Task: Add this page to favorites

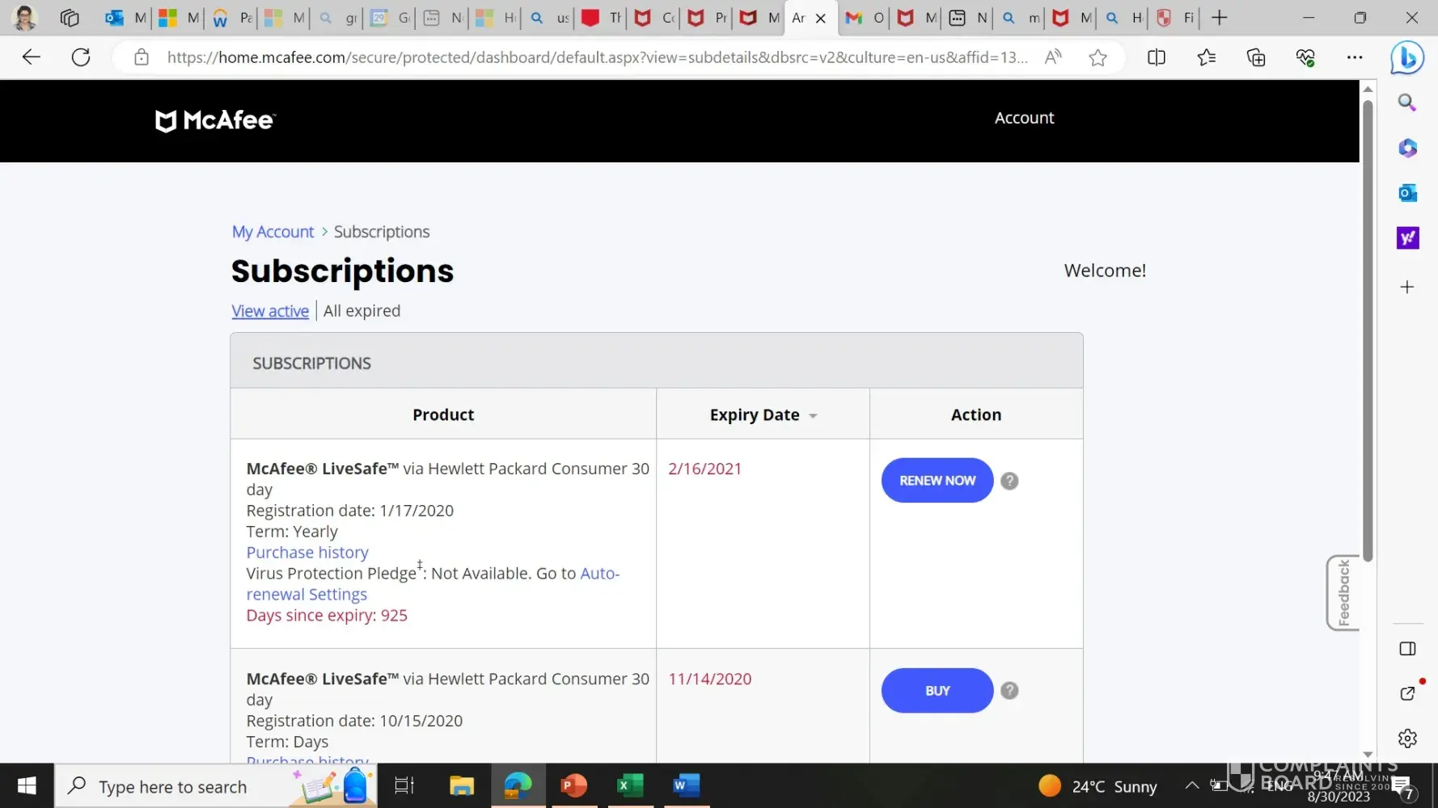Action: click(x=1098, y=57)
